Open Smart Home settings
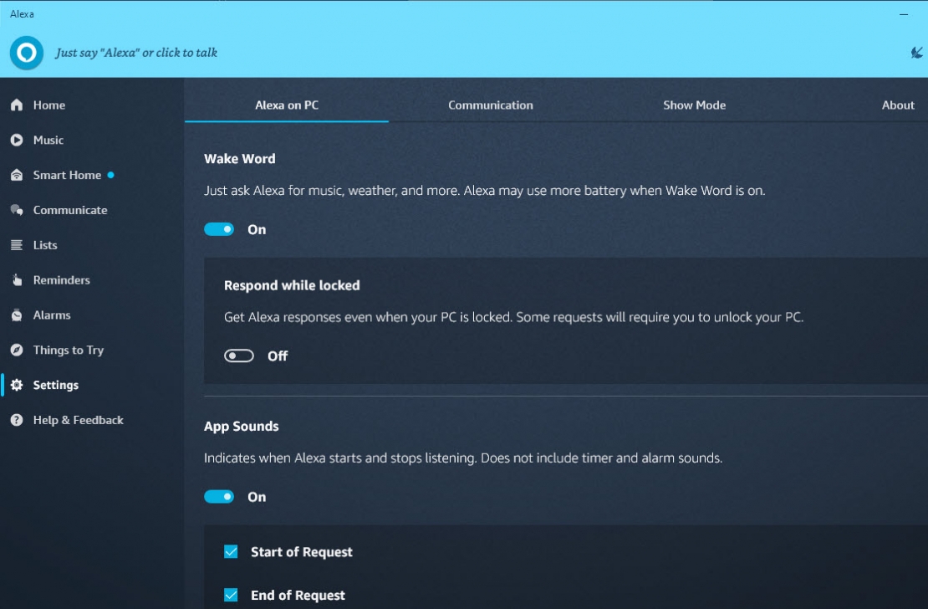Screen dimensions: 928x609 [14, 175]
